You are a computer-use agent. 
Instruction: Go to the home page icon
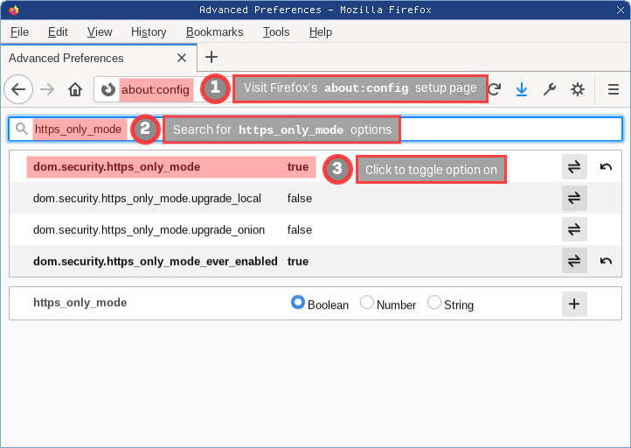(75, 89)
